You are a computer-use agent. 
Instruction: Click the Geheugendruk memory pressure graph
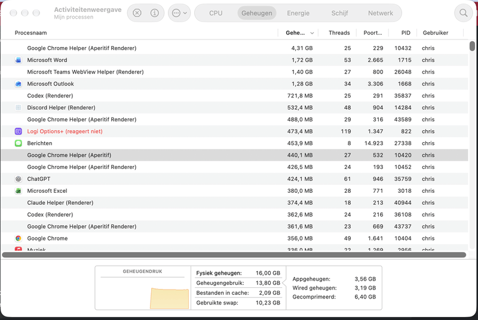143,288
